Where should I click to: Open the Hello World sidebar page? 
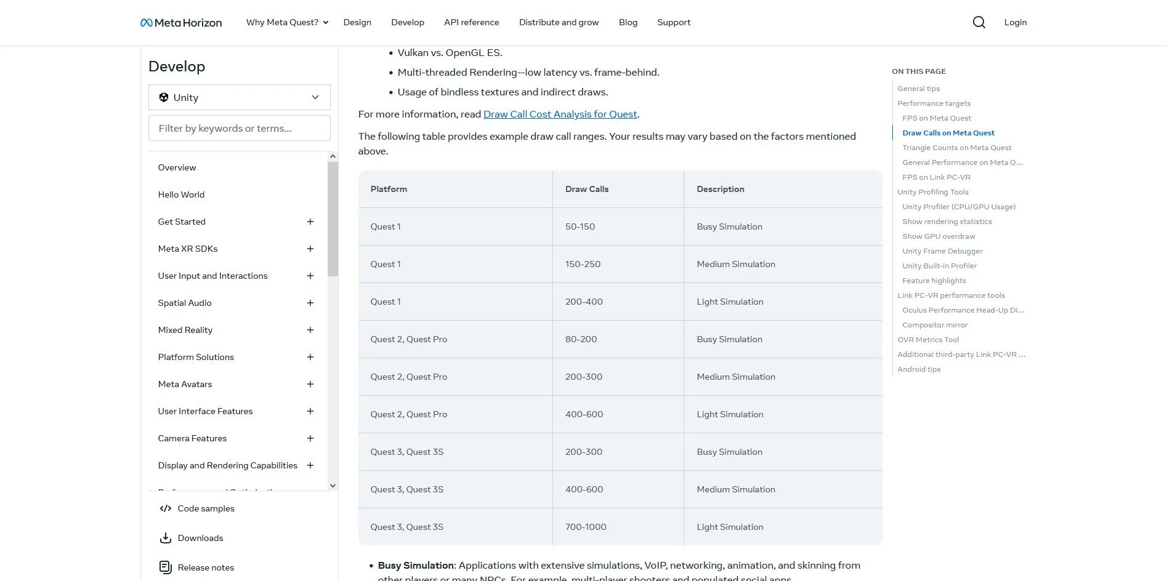(181, 194)
